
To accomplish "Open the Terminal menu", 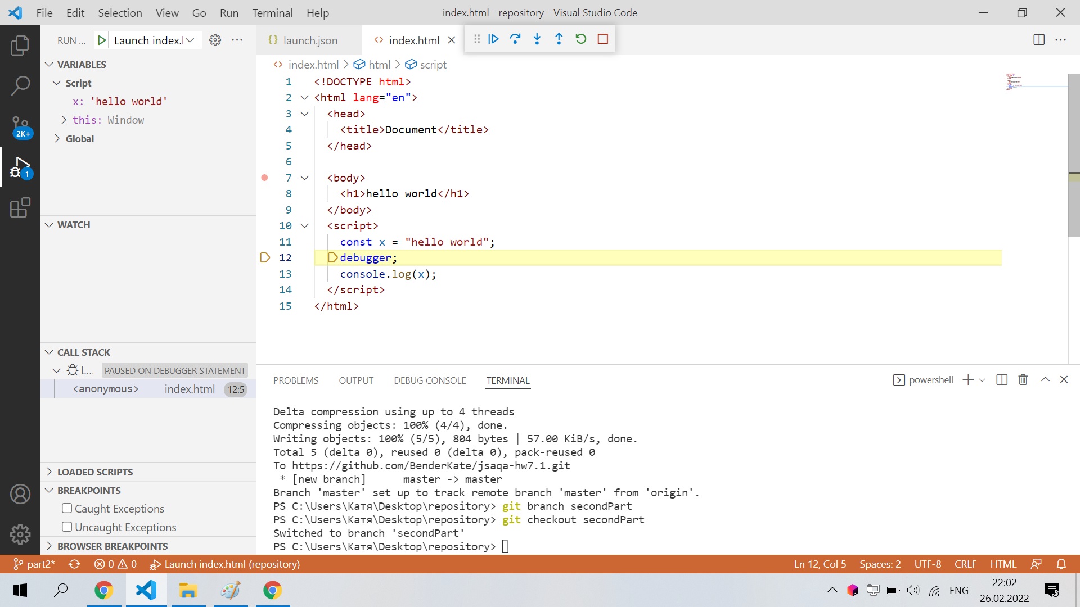I will click(272, 12).
